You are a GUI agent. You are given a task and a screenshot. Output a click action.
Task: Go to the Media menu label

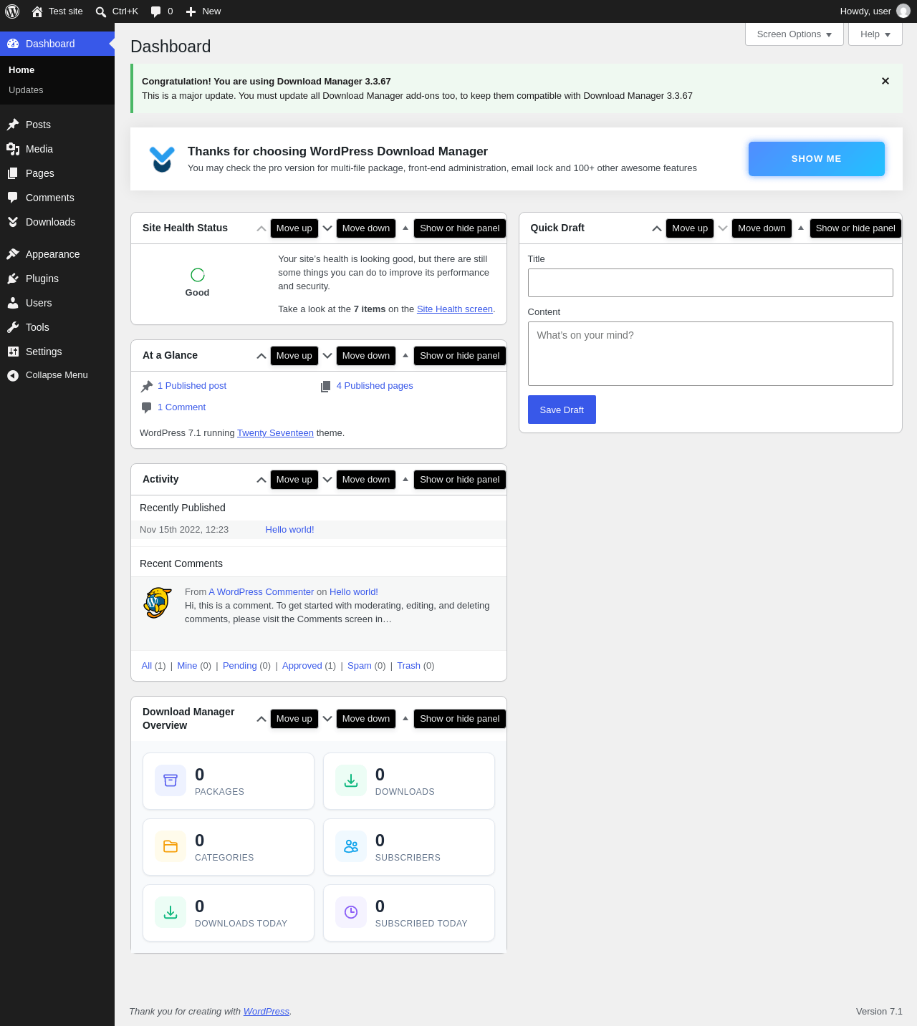pos(39,149)
